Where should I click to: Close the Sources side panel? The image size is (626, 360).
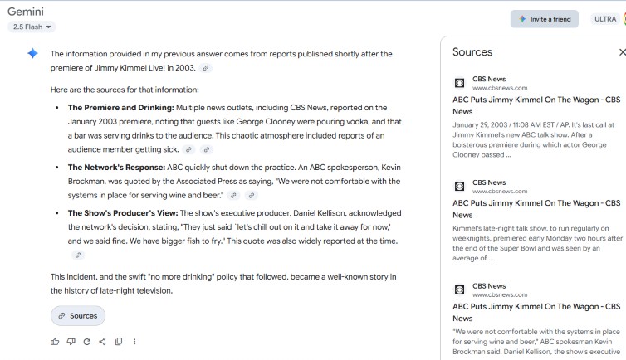click(622, 52)
